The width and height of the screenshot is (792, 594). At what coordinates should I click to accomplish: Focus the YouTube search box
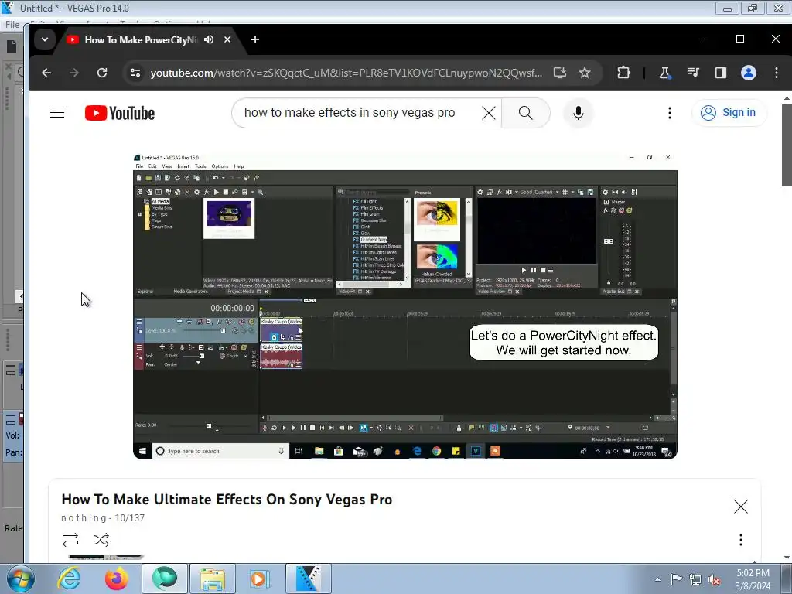[350, 113]
